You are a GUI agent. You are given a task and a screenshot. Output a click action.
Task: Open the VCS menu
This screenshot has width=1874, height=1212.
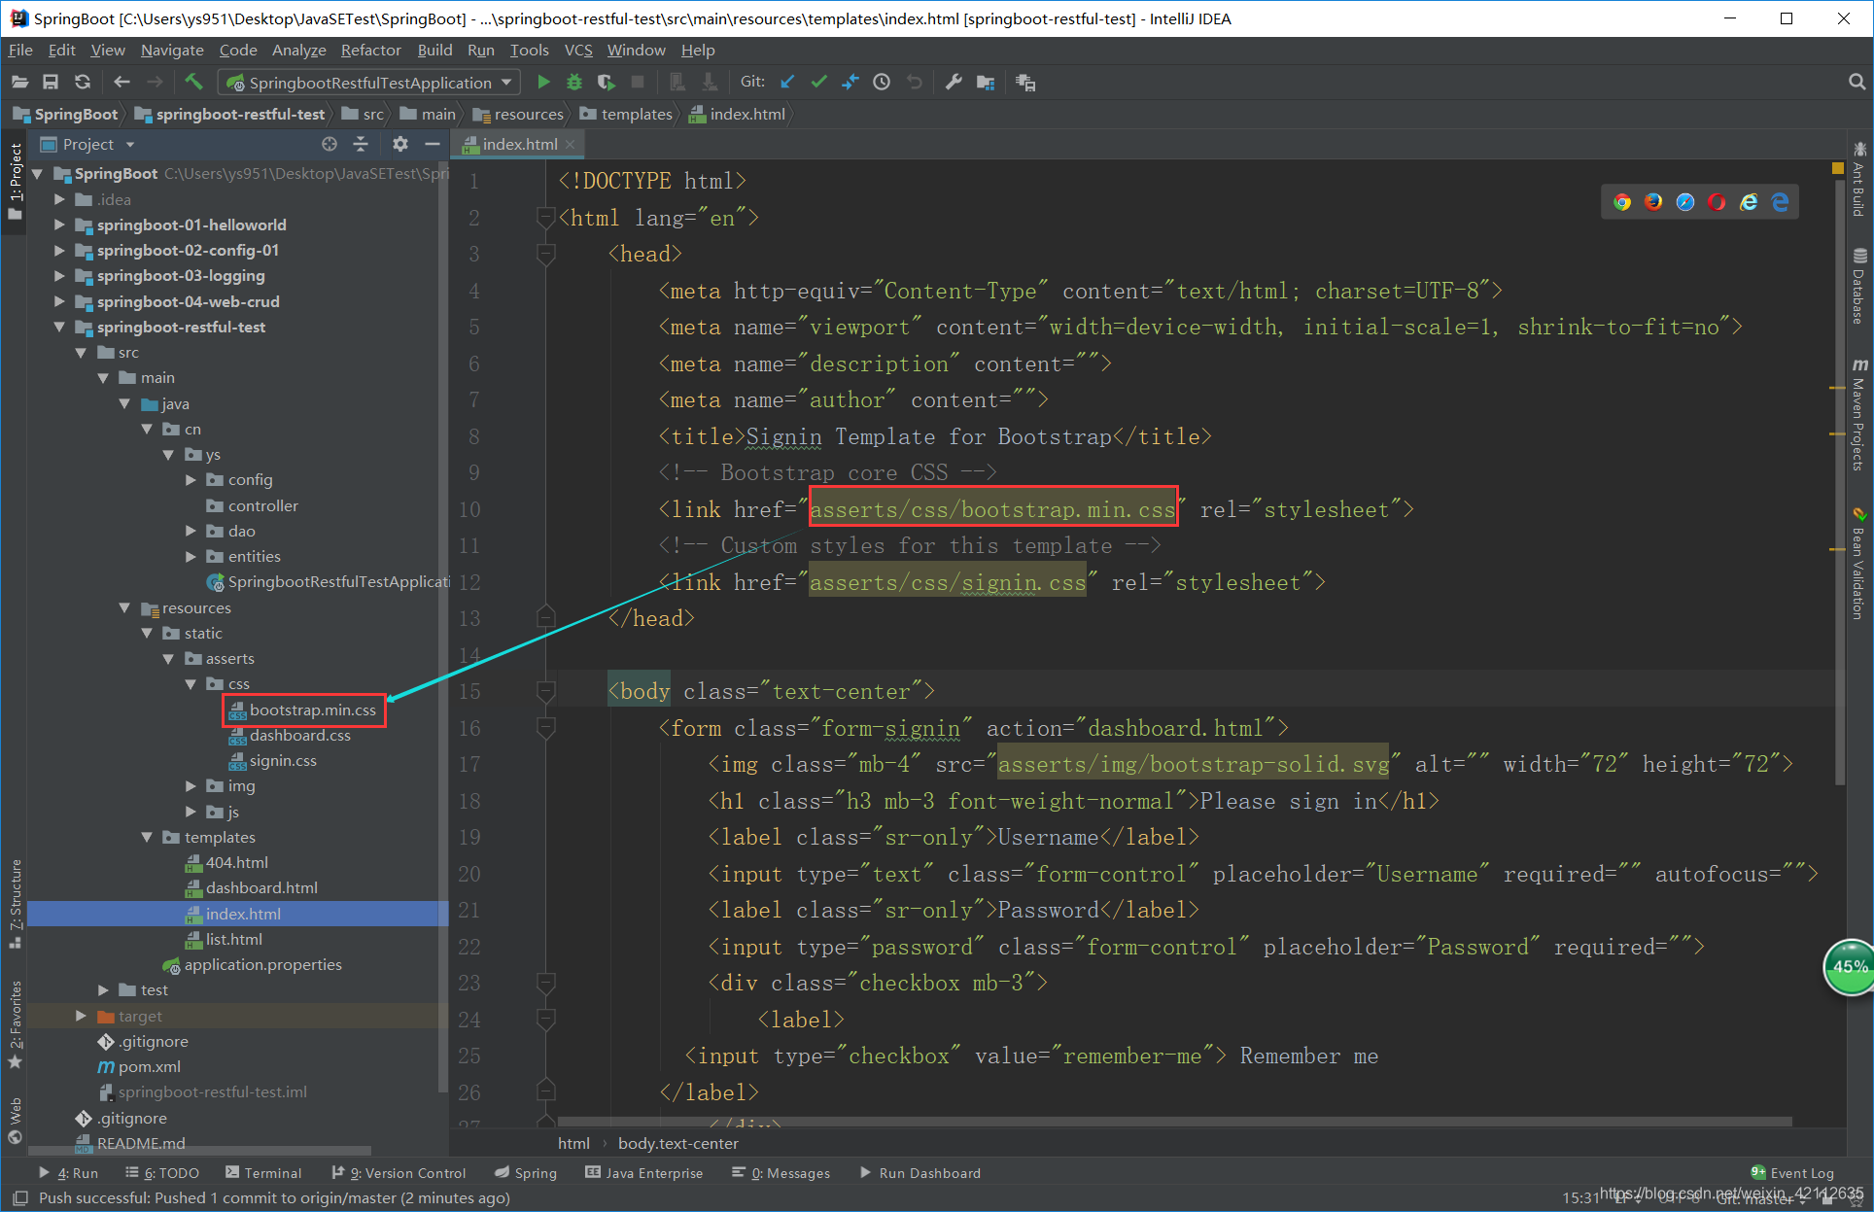tap(578, 50)
